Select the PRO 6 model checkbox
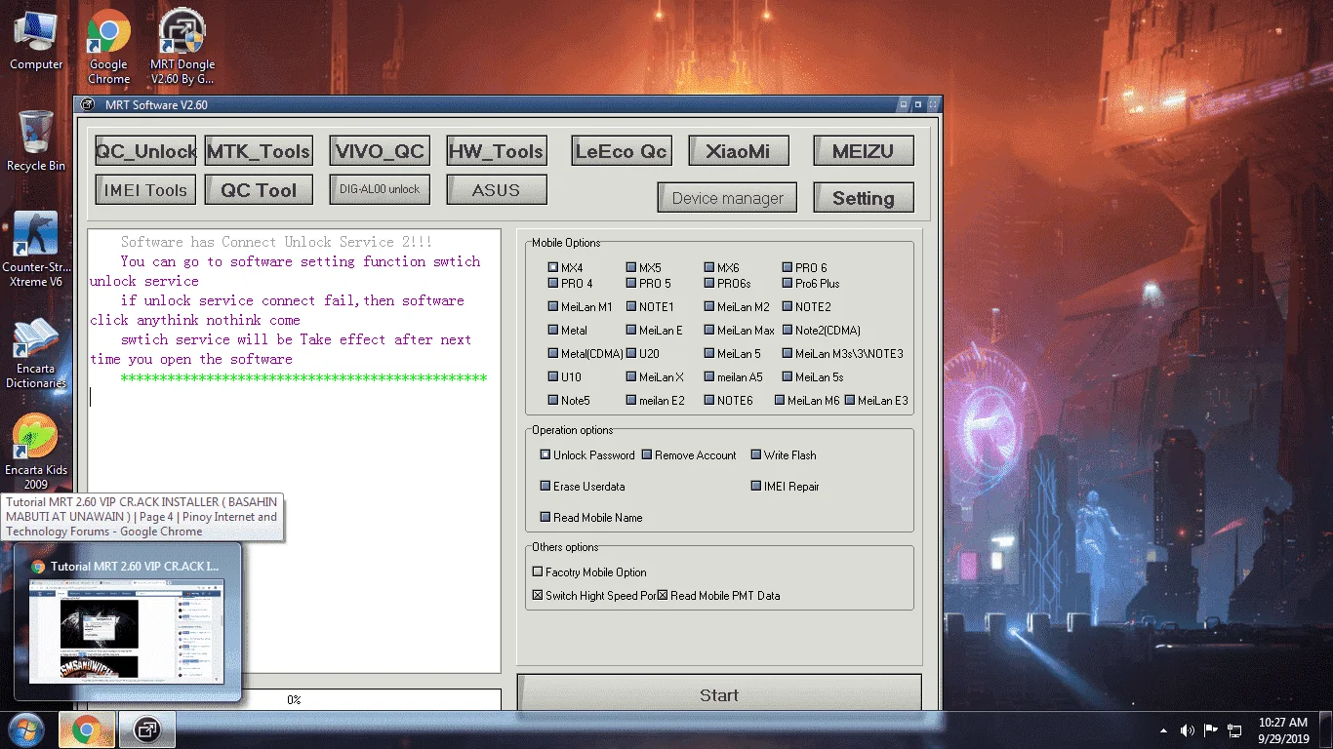 [788, 267]
